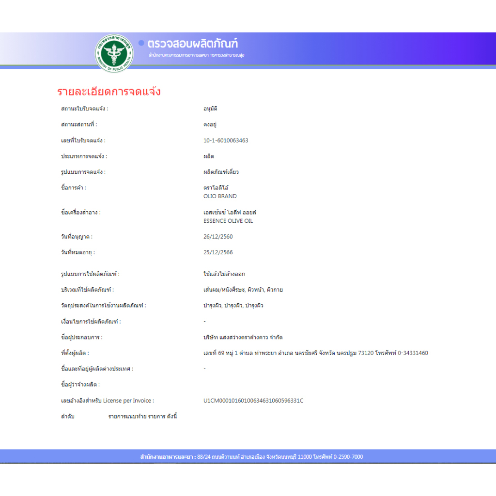Select the value ใช้แล้วไม่ล้างออก
The height and width of the screenshot is (496, 496).
(x=224, y=274)
